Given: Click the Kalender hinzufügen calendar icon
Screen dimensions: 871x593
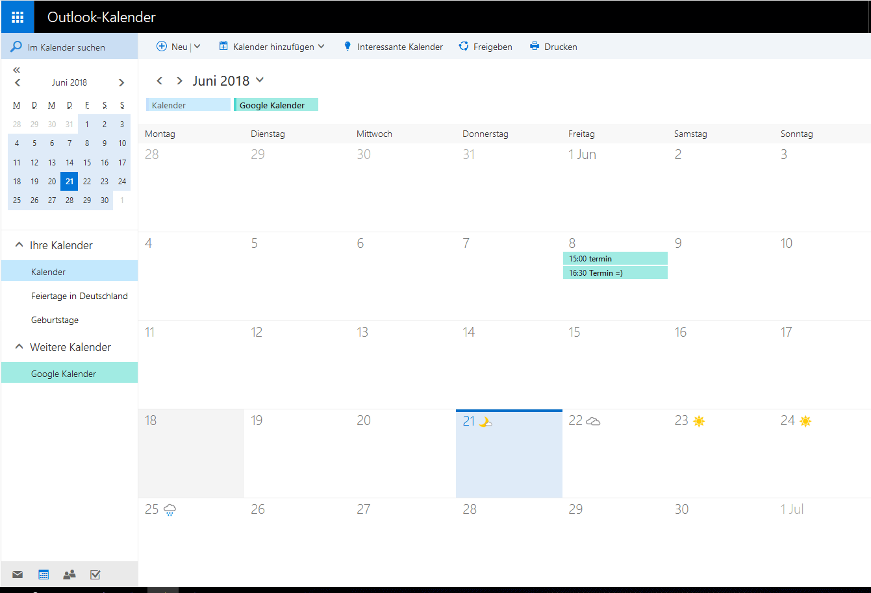Looking at the screenshot, I should [223, 46].
